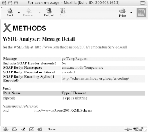148x132 pixels.
Task: Print the page using Print icon
Action: (122, 13)
